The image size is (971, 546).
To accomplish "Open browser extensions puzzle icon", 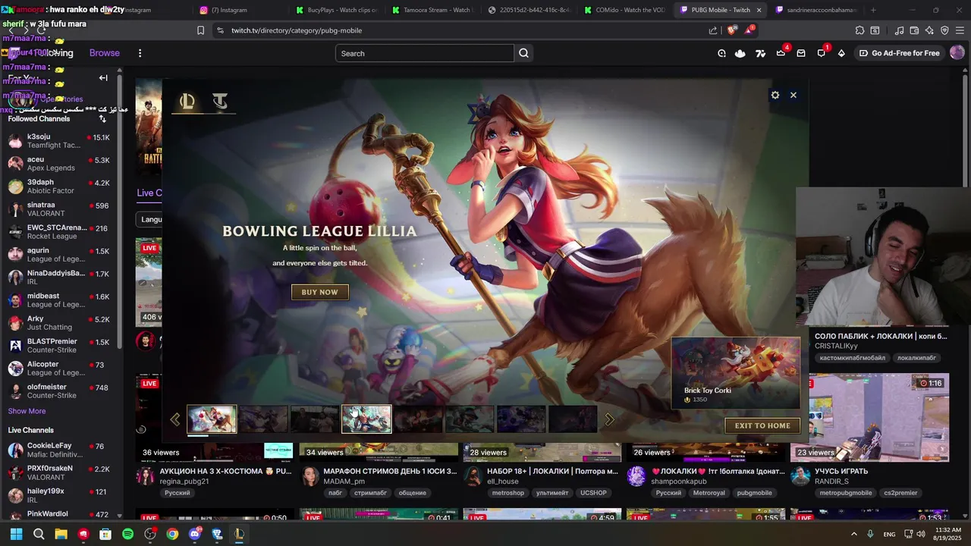I will tap(859, 30).
